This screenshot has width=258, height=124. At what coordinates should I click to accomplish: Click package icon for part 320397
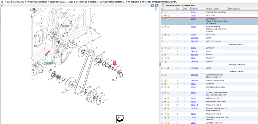point(168,16)
